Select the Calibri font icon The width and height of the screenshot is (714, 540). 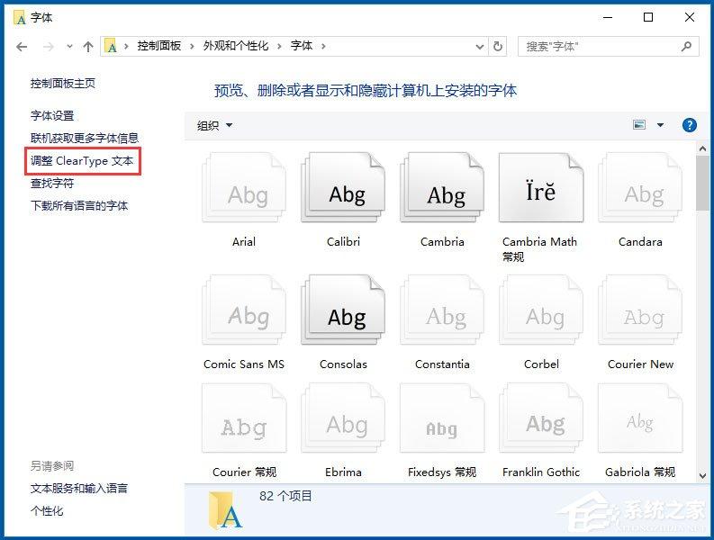343,187
